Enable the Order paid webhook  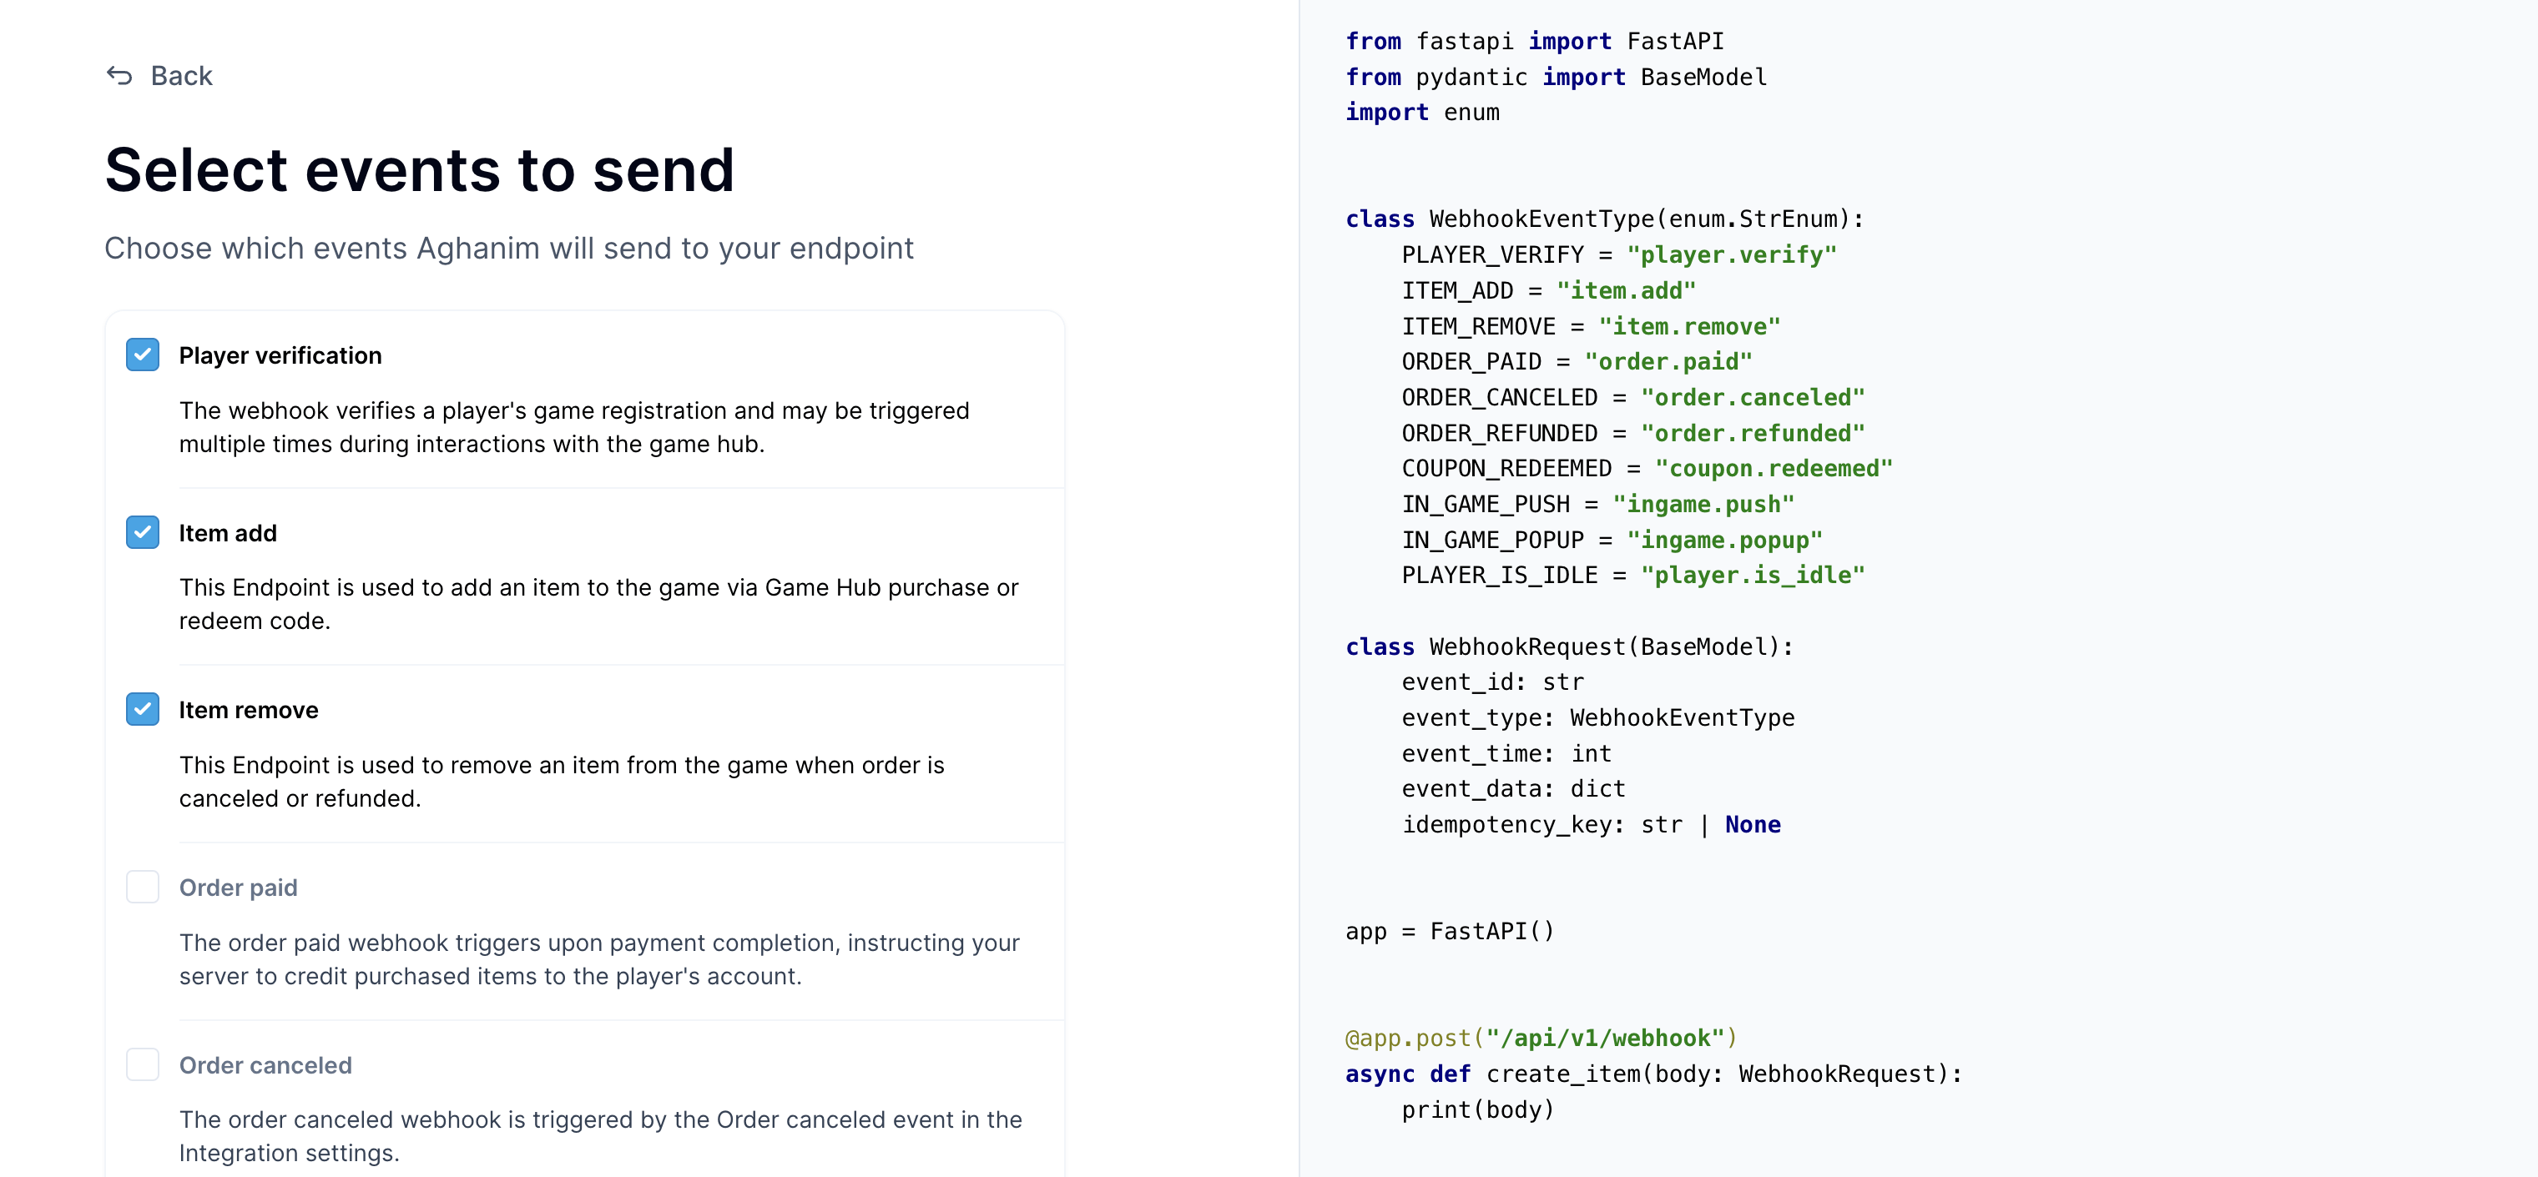coord(143,887)
